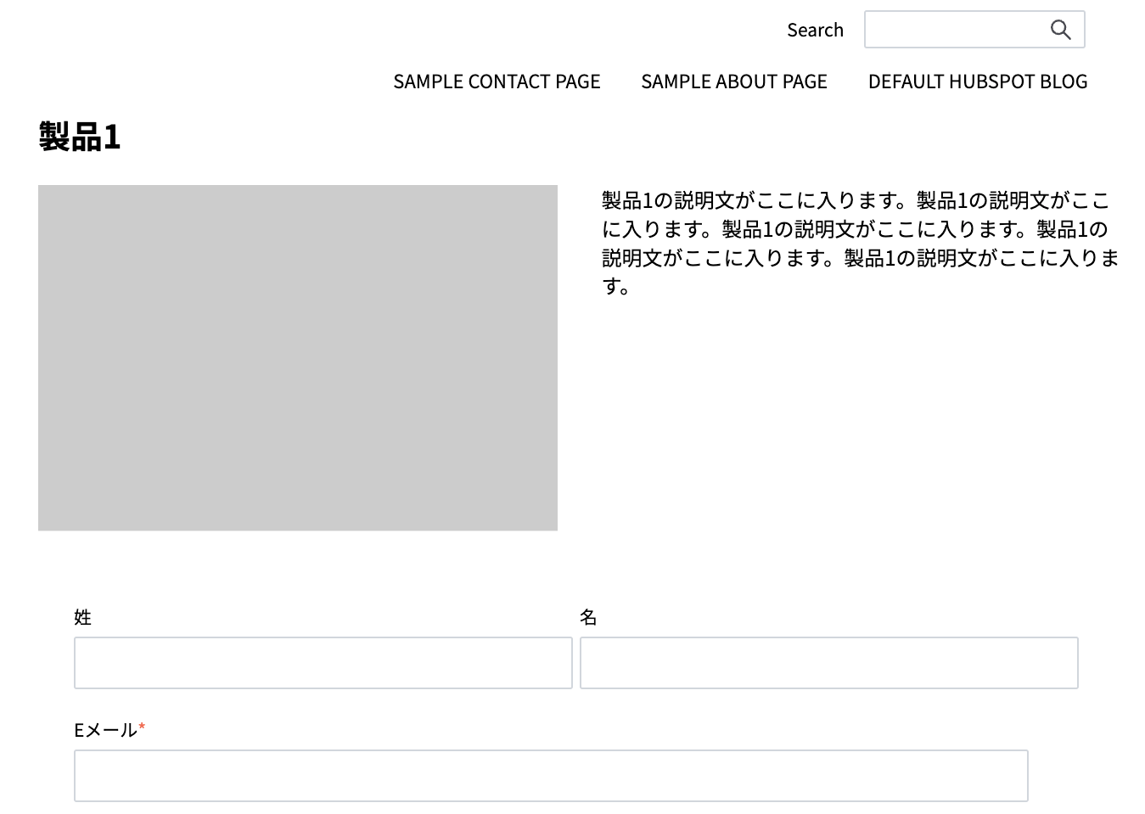This screenshot has height=814, width=1145.
Task: Click the 製品1の説明文 description paragraph
Action: coord(860,244)
